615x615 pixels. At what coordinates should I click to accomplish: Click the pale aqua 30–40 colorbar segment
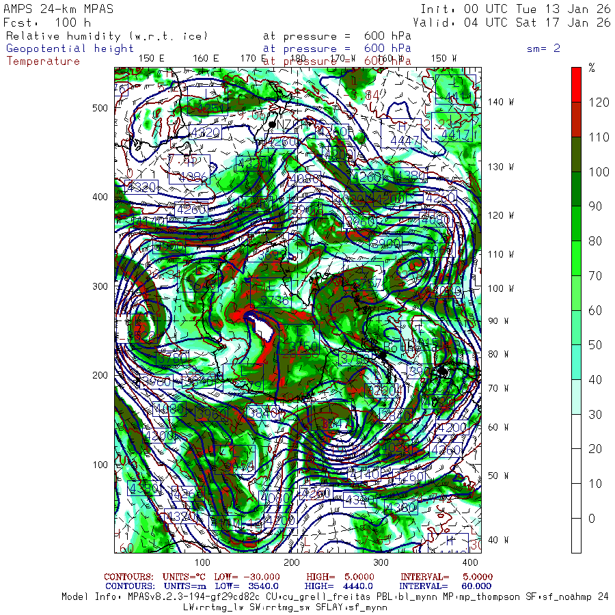tap(576, 396)
